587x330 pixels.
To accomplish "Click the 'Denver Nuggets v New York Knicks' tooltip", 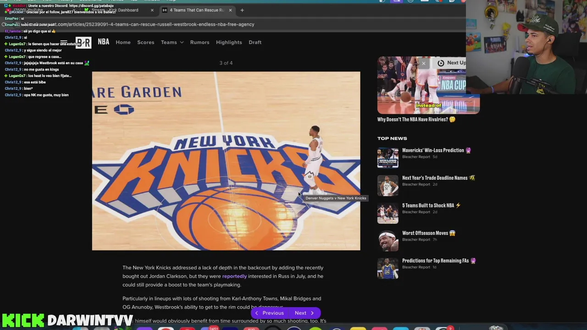I will (336, 198).
